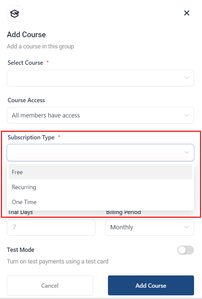The image size is (202, 299).
Task: Open the Select Course dropdown field
Action: pos(96,78)
